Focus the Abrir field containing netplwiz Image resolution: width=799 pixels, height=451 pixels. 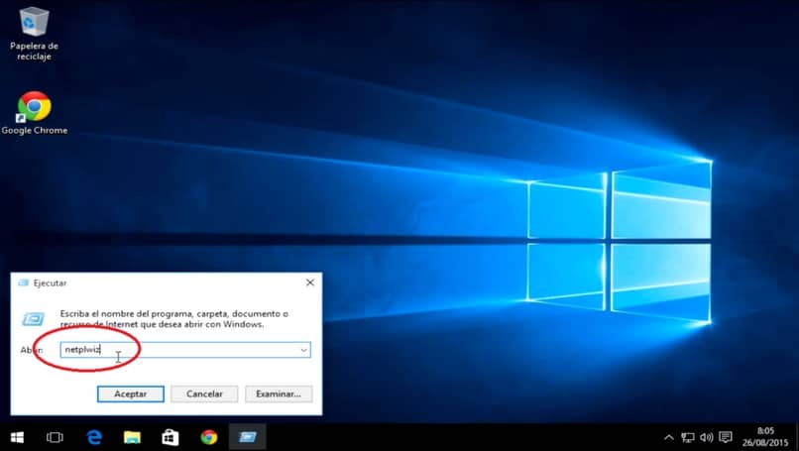[x=185, y=350]
